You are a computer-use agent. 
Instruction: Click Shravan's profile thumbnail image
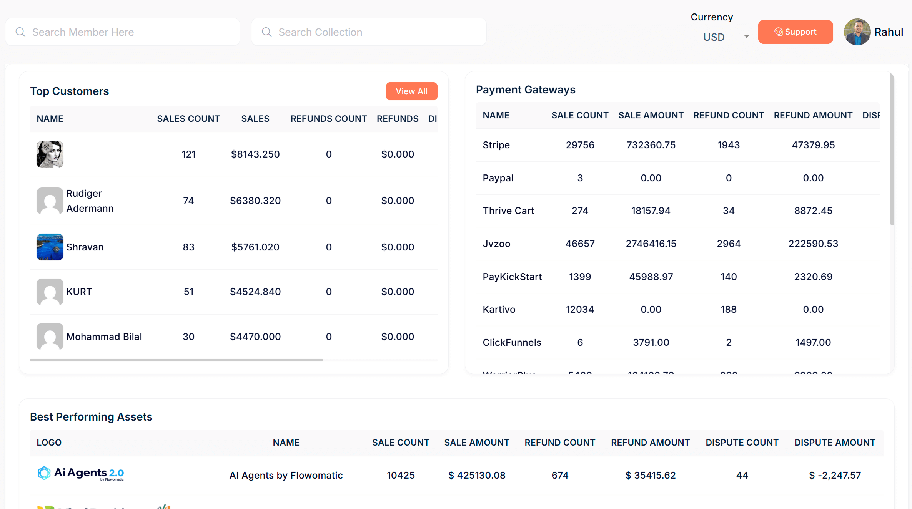tap(49, 247)
